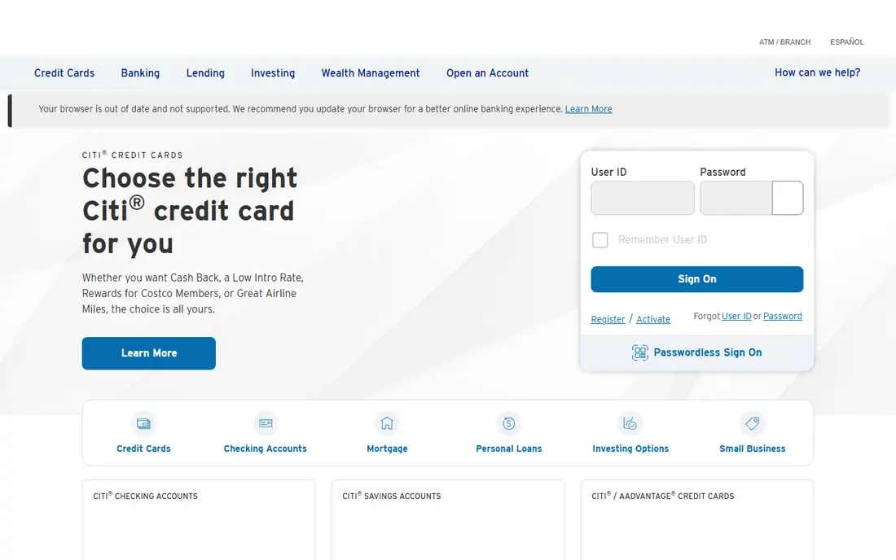Focus the Password input field
The image size is (896, 560).
[736, 198]
